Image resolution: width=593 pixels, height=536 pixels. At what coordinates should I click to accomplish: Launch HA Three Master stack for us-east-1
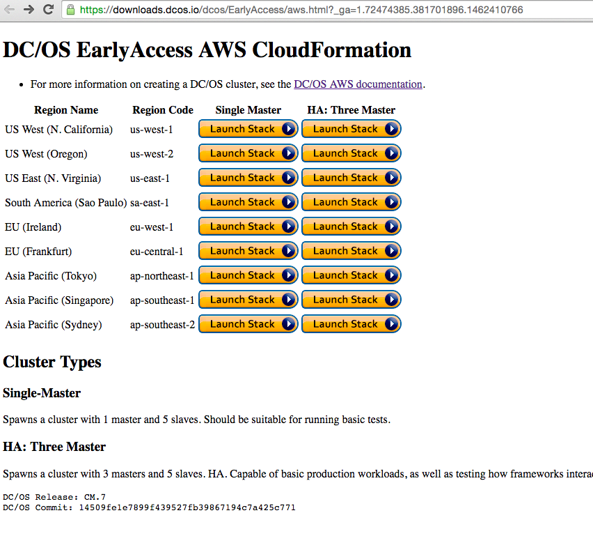351,178
